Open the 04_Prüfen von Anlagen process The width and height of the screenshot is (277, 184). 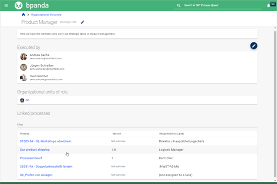36,175
